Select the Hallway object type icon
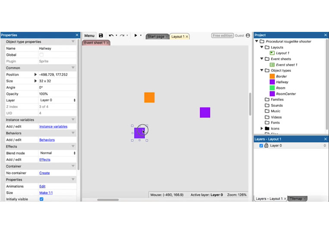This screenshot has width=329, height=233. 272,82
